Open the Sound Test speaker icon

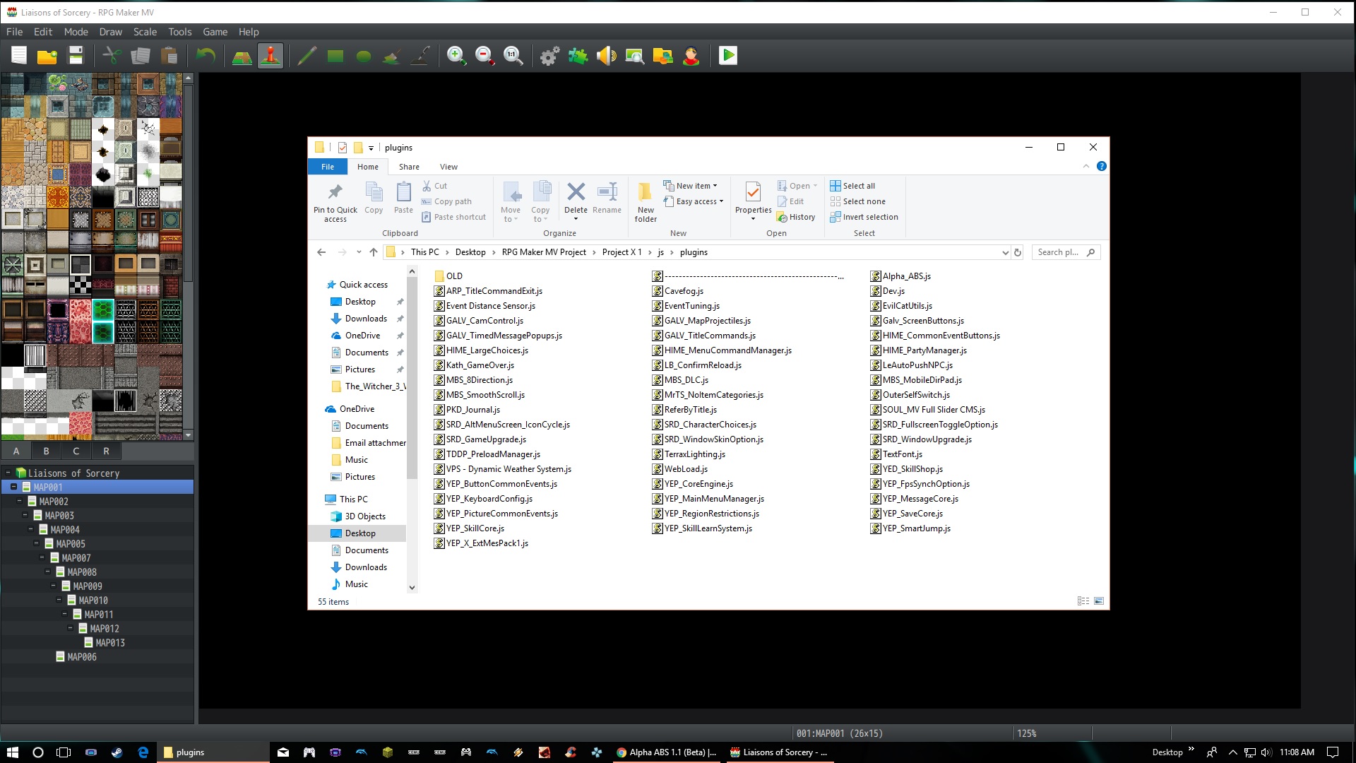tap(606, 56)
